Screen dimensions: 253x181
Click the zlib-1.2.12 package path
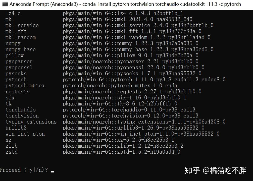(x=123, y=146)
